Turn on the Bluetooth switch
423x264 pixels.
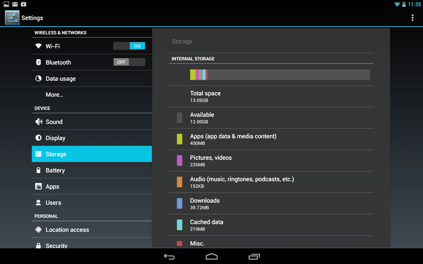[x=129, y=62]
